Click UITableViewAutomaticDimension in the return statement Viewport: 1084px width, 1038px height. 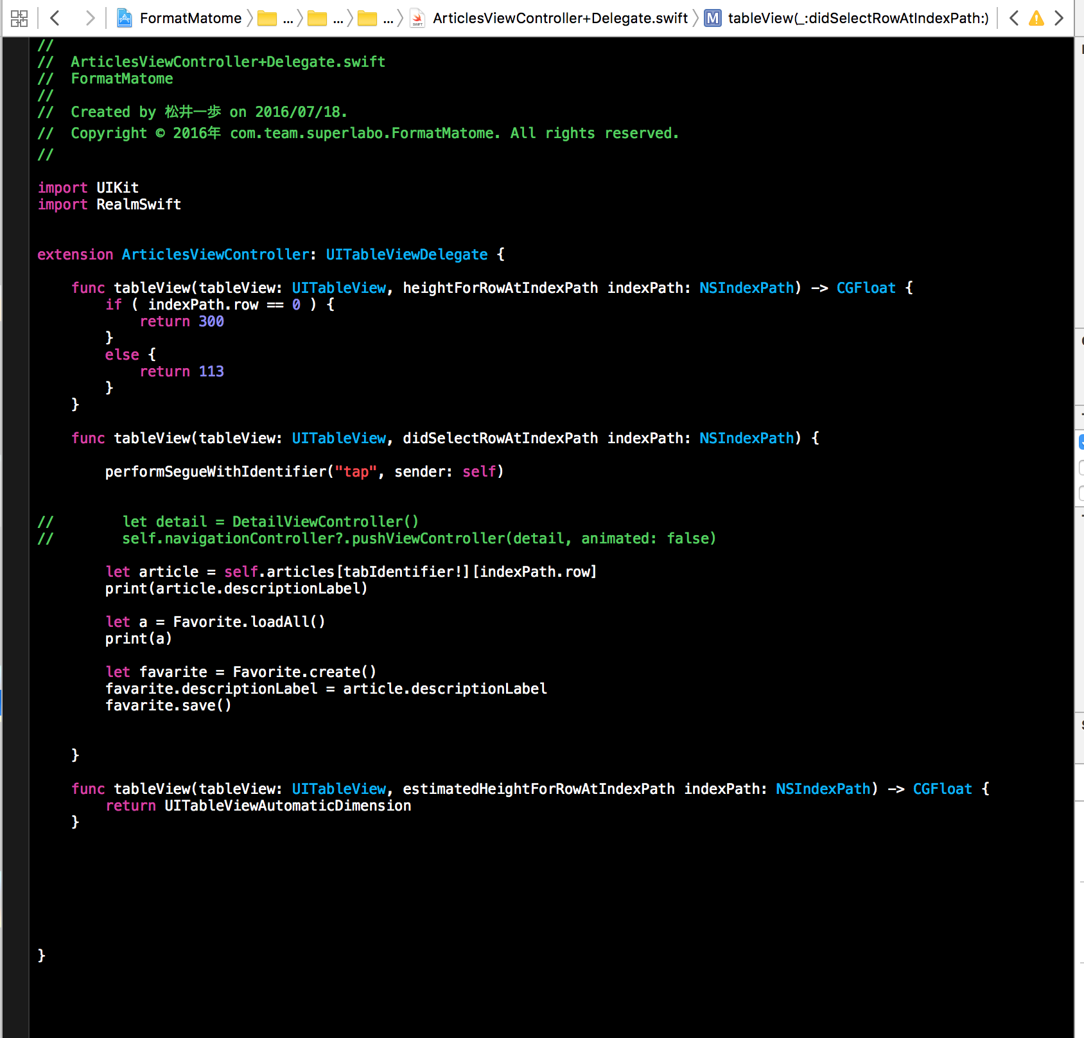pos(287,806)
